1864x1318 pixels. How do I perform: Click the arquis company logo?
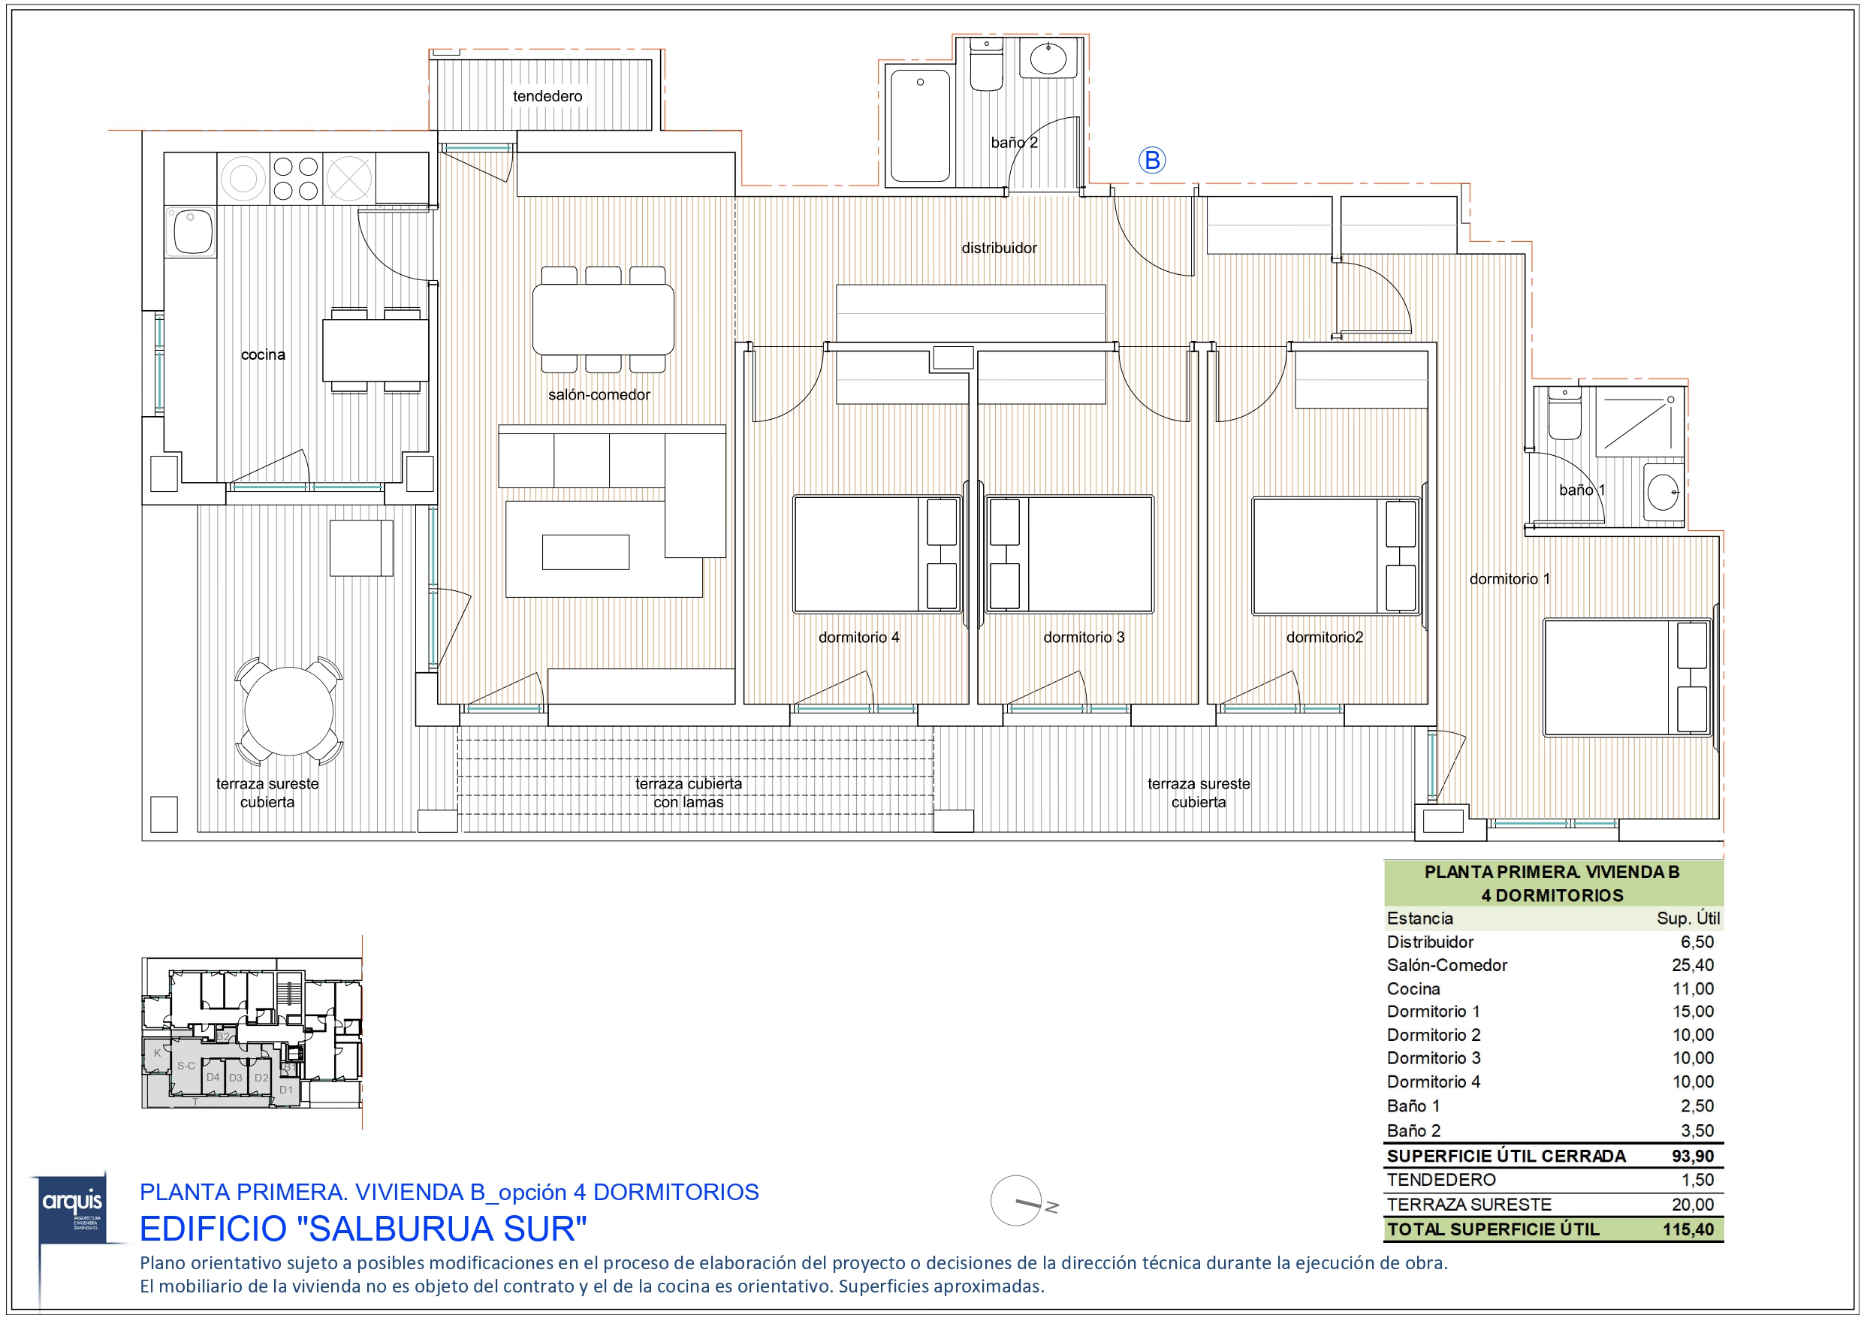click(73, 1208)
